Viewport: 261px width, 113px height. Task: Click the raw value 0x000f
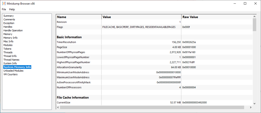click(186, 27)
